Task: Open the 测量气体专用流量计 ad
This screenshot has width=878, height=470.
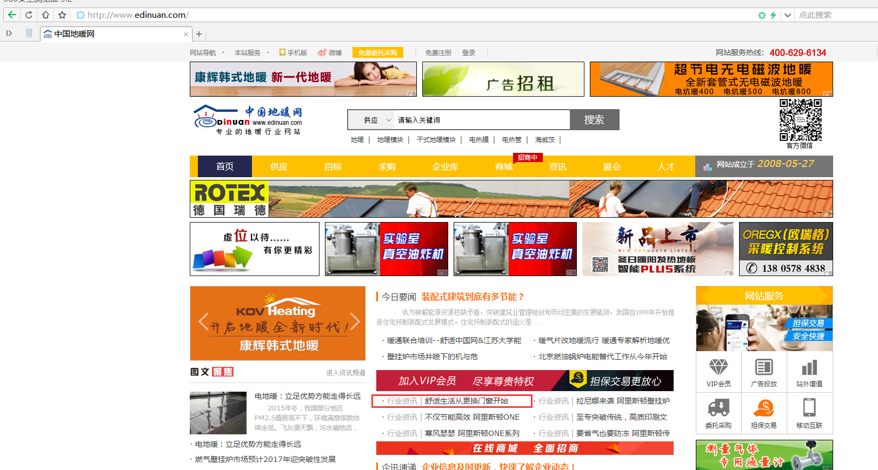Action: click(764, 455)
